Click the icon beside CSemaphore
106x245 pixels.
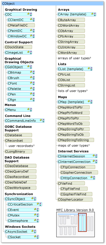click(37, 221)
